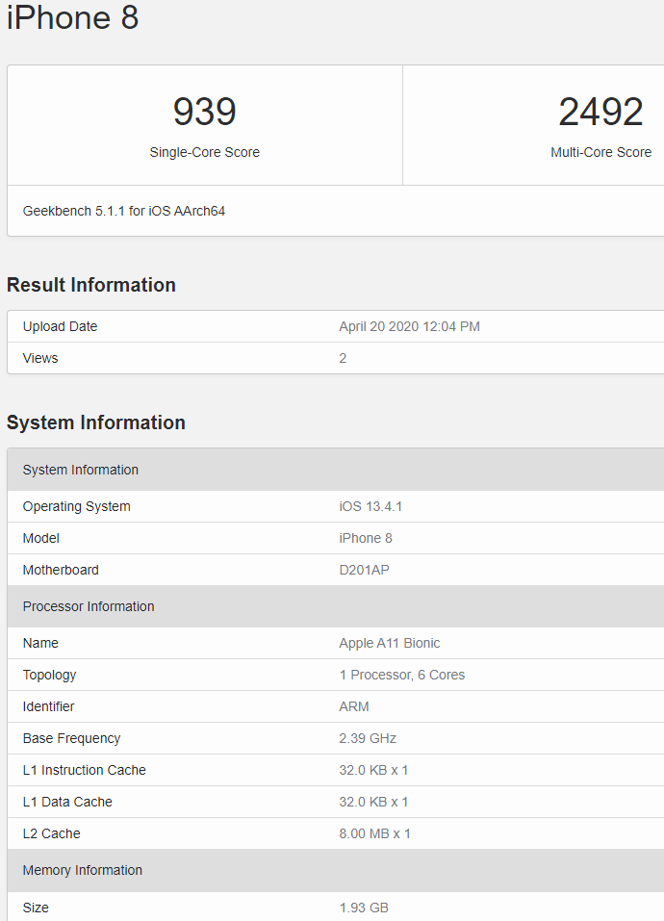Select the Apple A11 Bionic value
The height and width of the screenshot is (921, 664).
(389, 643)
